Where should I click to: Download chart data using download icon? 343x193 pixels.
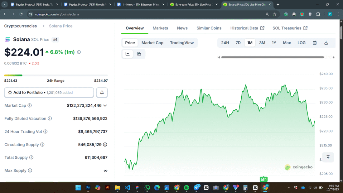point(326,43)
